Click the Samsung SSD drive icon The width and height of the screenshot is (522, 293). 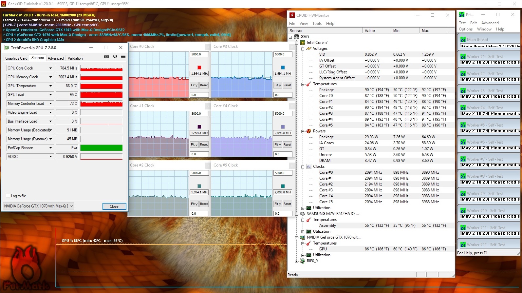303,214
